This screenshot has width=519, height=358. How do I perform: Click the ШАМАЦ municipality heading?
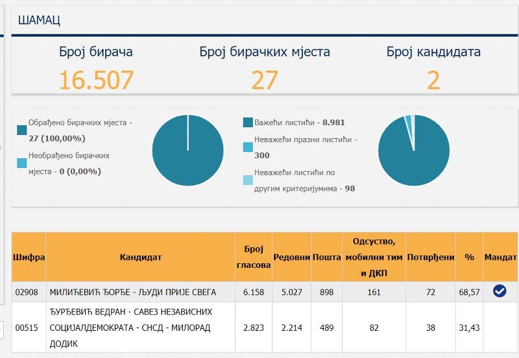[39, 20]
